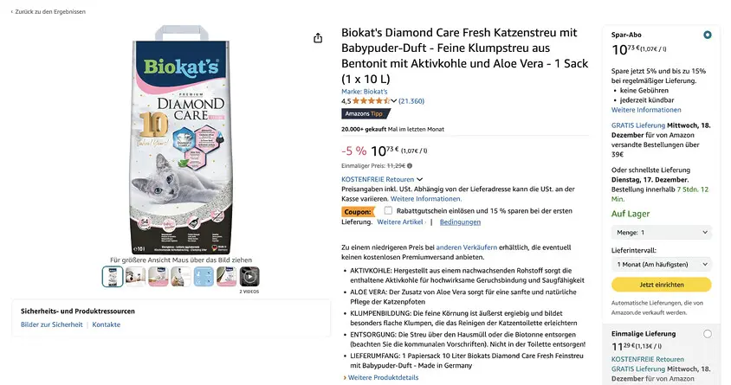Select the Einmalige Lieferung radio option

(x=708, y=334)
